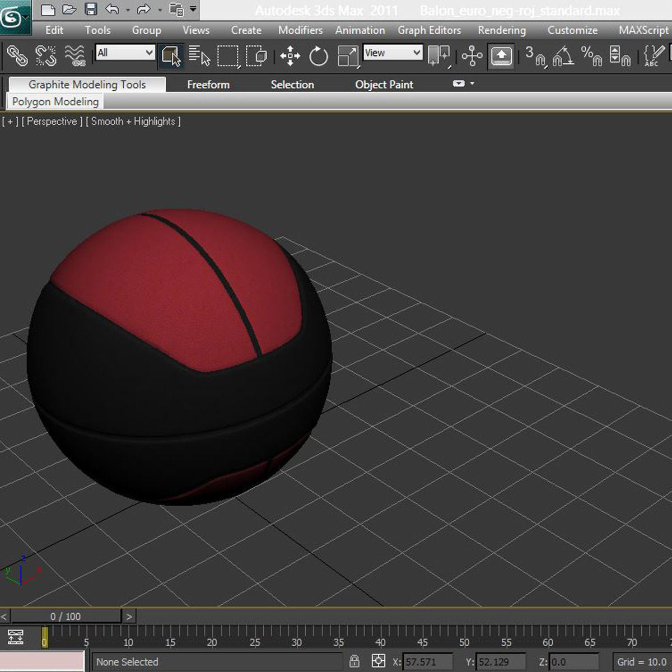Click the Select and Link chain icon

click(17, 56)
